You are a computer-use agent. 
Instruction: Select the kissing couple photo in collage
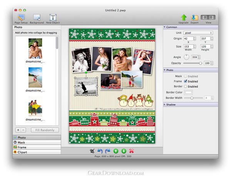(x=111, y=82)
